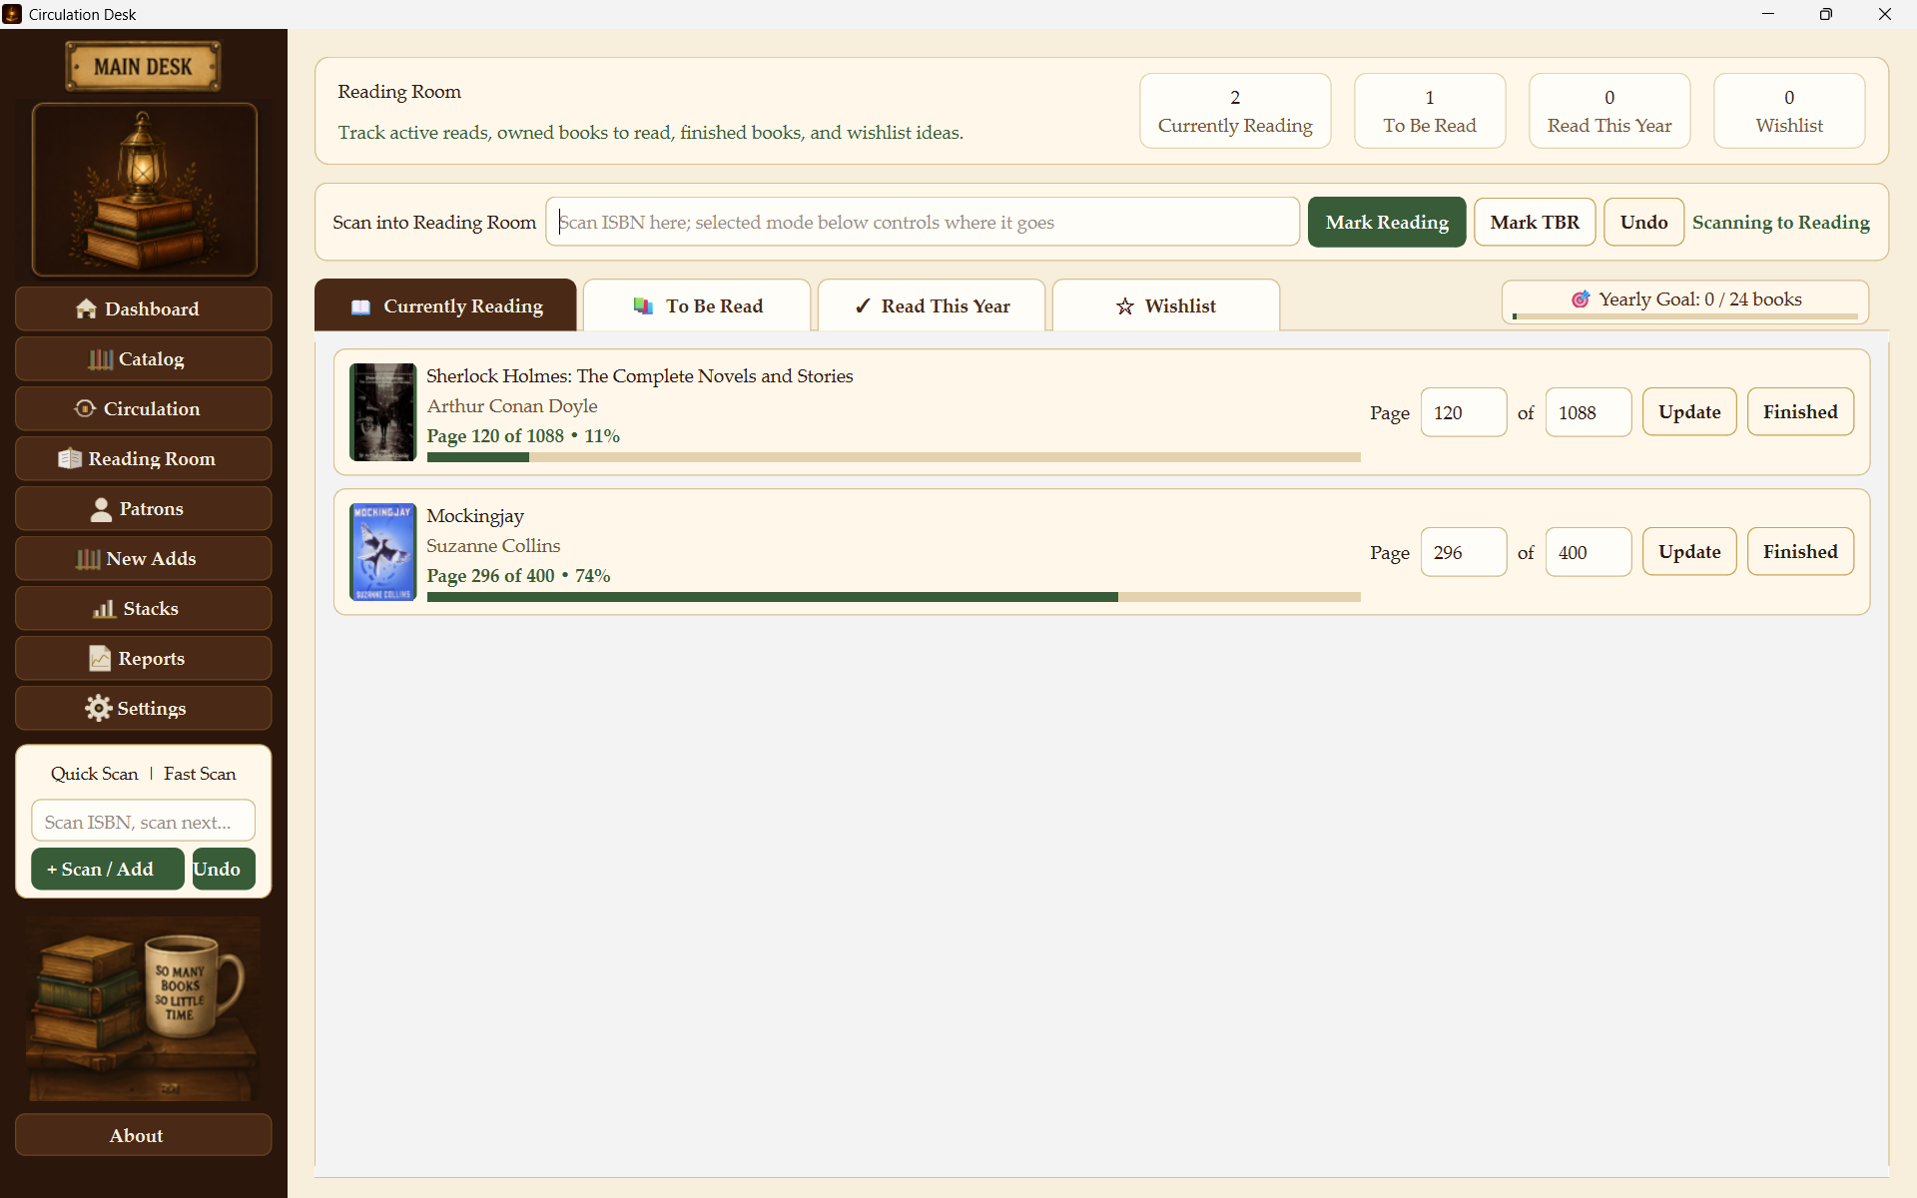Click the Catalog books icon in sidebar
The height and width of the screenshot is (1198, 1917).
click(100, 358)
